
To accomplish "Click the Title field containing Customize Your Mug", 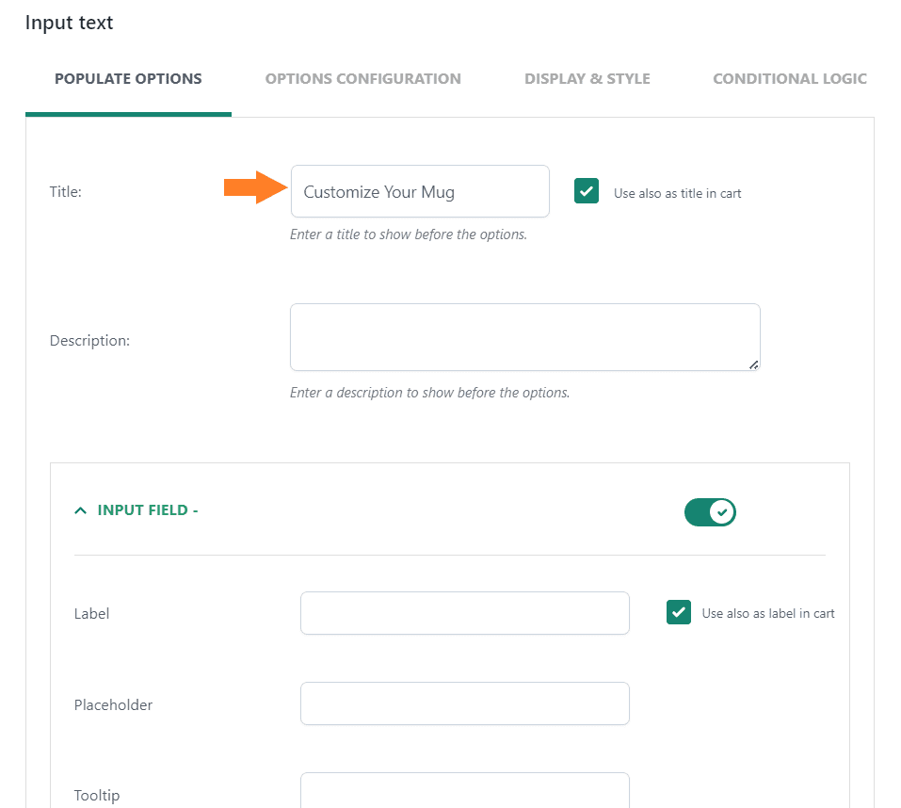I will pos(420,191).
